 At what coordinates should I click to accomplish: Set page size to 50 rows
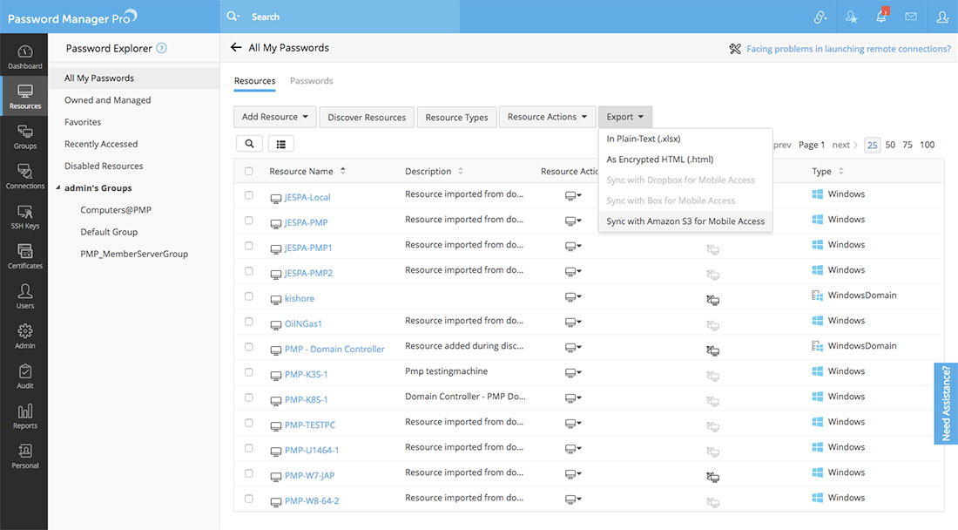pyautogui.click(x=890, y=145)
